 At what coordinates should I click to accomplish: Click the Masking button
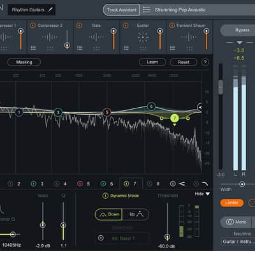click(x=24, y=62)
